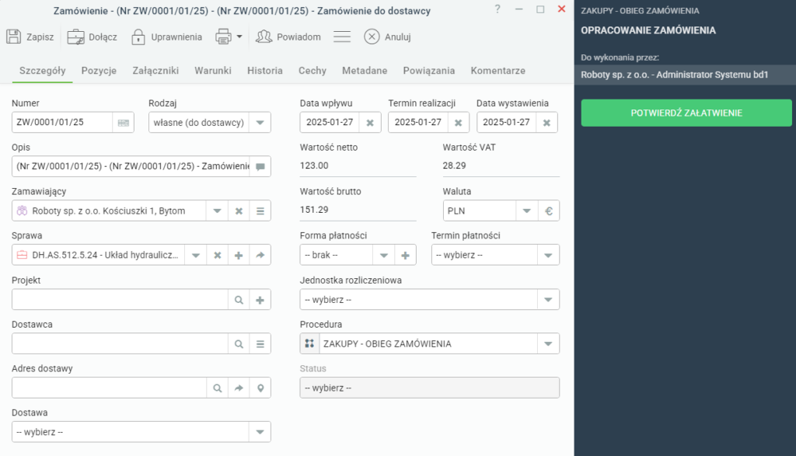Go to the Metadane tab
Screen dimensions: 796x456
click(365, 71)
